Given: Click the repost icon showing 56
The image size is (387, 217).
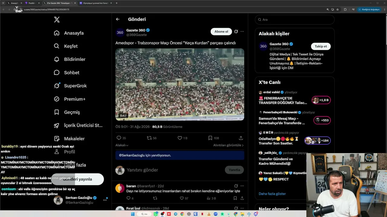Looking at the screenshot, I should [149, 138].
